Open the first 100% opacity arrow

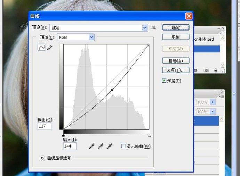click(x=213, y=102)
